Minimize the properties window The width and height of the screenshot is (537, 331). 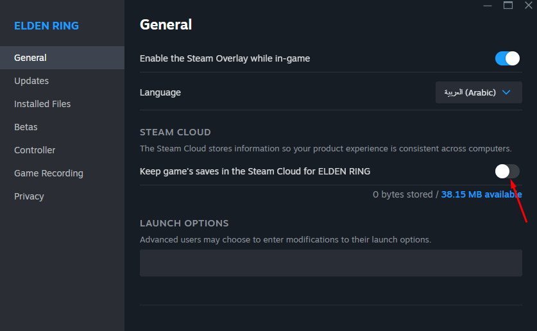coord(488,5)
